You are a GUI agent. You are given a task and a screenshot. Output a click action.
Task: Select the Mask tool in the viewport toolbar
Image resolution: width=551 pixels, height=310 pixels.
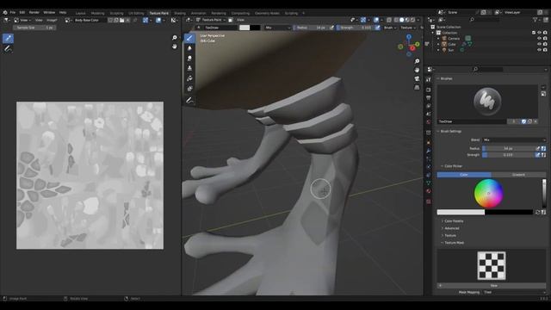[189, 89]
